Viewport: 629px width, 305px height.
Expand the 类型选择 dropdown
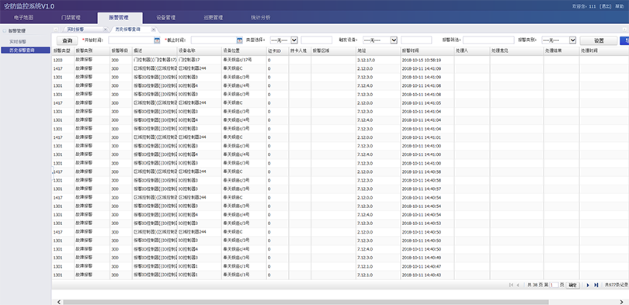pyautogui.click(x=283, y=40)
